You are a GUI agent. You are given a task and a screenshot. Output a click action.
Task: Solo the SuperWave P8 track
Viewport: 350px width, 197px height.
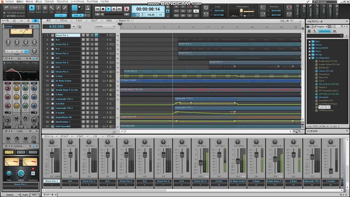[x=87, y=117]
